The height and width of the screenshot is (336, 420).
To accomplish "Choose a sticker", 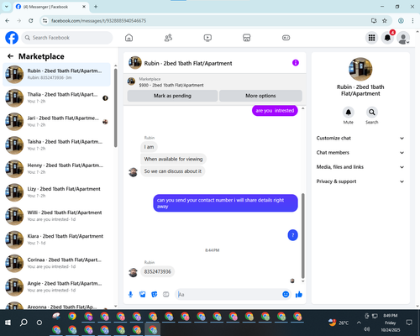I will pos(154,294).
